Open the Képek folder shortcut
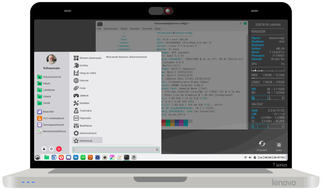This screenshot has width=322, height=190. coord(44,83)
